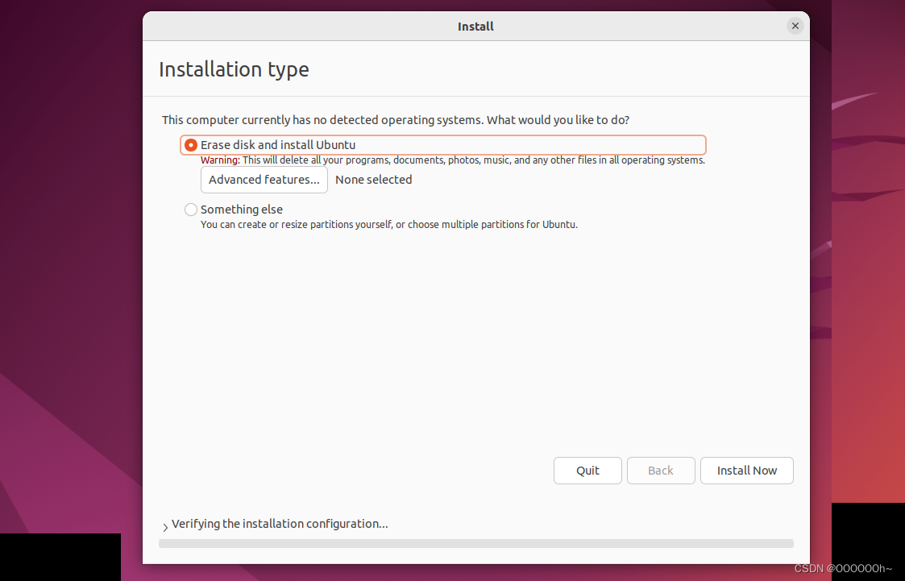Close the Install window
The width and height of the screenshot is (905, 581).
click(x=795, y=26)
